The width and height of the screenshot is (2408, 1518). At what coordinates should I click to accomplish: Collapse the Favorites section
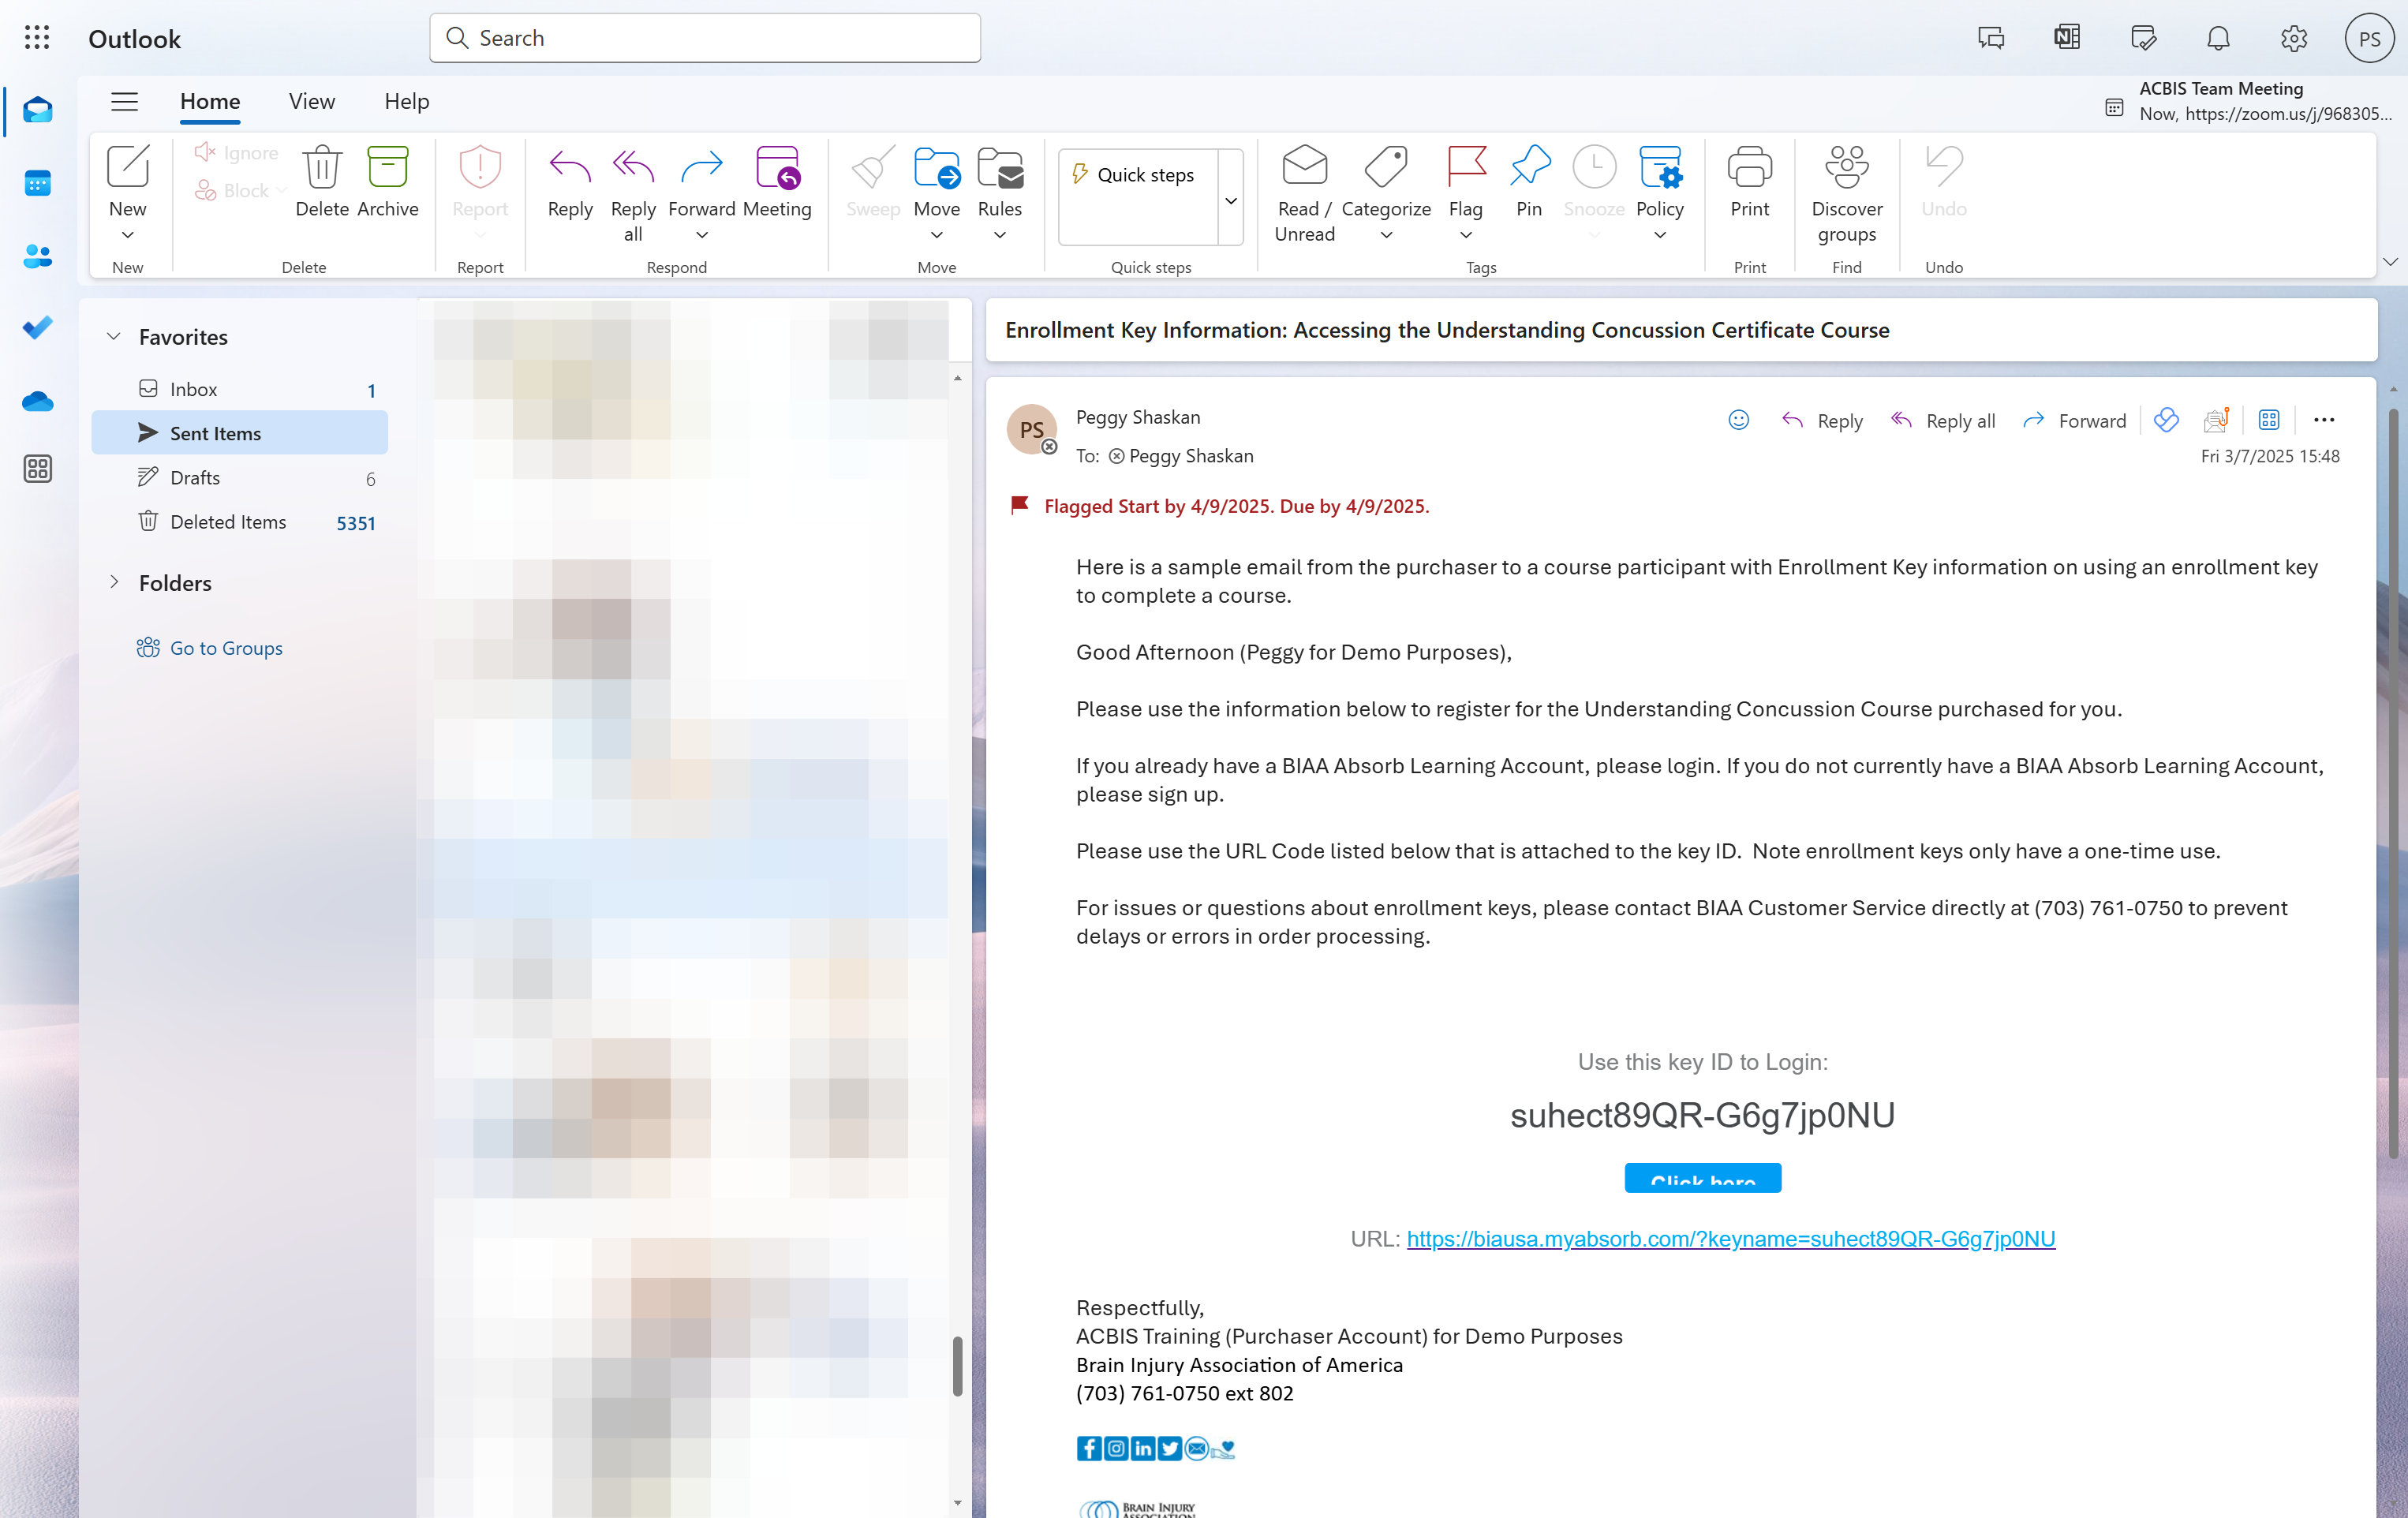(114, 337)
